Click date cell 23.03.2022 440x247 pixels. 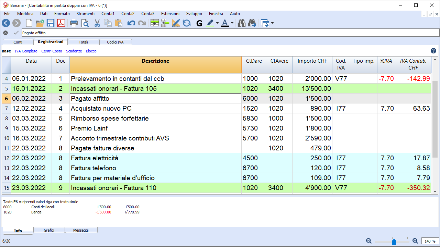(x=31, y=188)
